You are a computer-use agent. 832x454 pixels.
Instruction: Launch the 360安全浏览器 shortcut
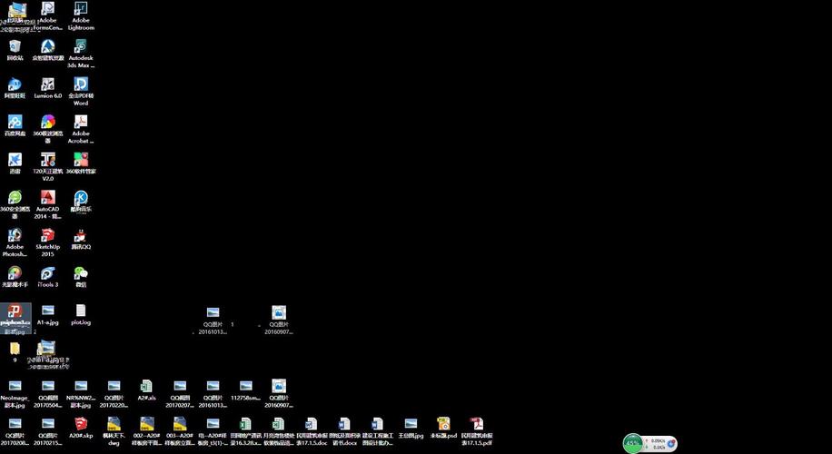click(x=15, y=204)
